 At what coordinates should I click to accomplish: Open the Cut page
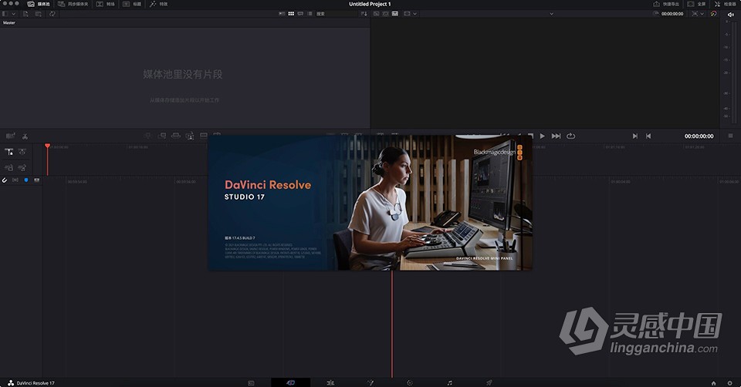click(291, 382)
